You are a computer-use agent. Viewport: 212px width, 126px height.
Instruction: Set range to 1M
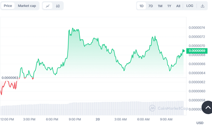click(160, 6)
